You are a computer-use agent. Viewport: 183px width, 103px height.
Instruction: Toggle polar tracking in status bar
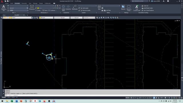[140, 98]
